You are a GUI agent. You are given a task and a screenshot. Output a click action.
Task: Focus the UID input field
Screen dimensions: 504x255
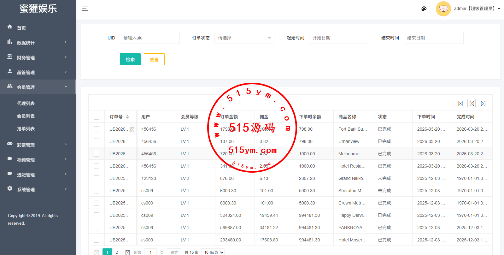click(149, 38)
